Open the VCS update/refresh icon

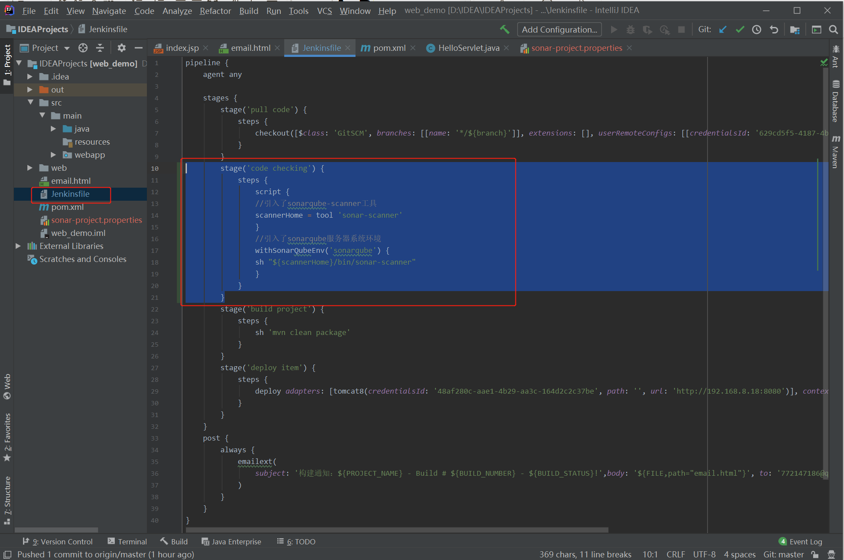[721, 30]
